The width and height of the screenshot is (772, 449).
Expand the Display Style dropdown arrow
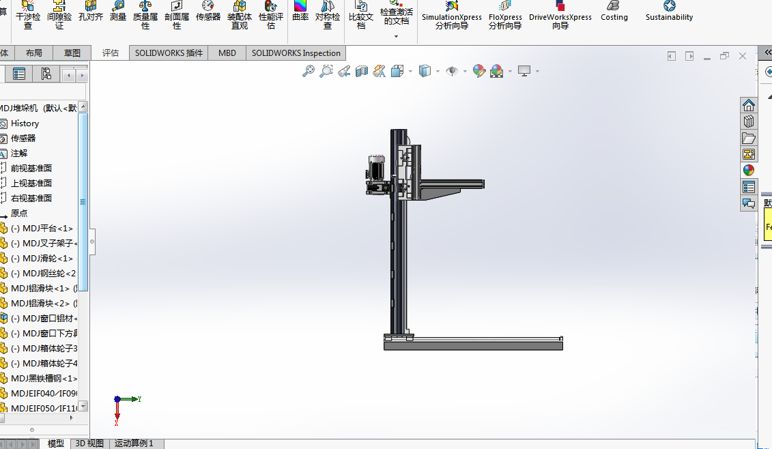438,72
